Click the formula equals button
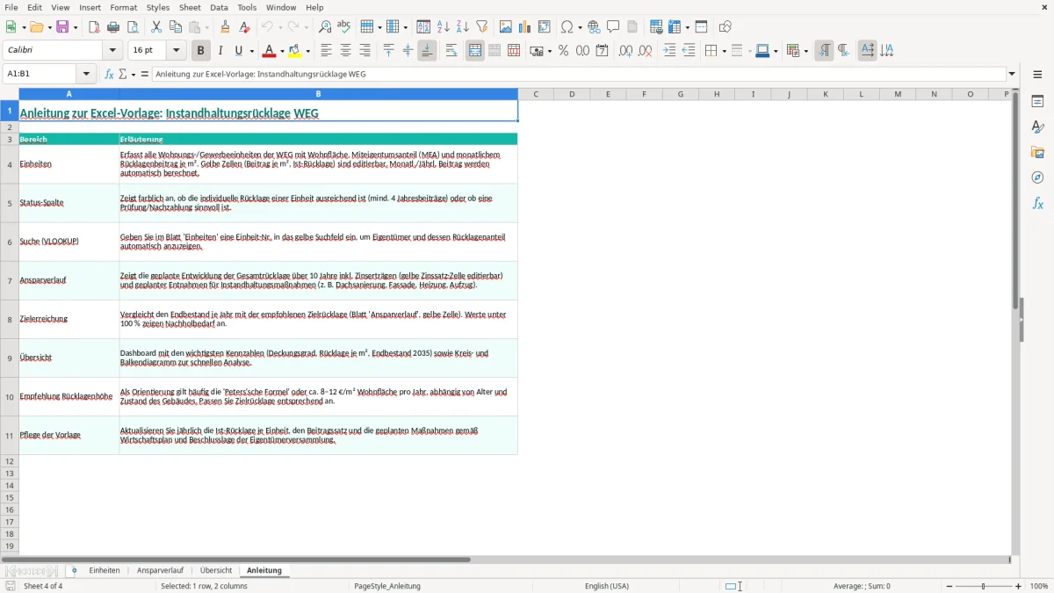Image resolution: width=1054 pixels, height=593 pixels. (145, 74)
